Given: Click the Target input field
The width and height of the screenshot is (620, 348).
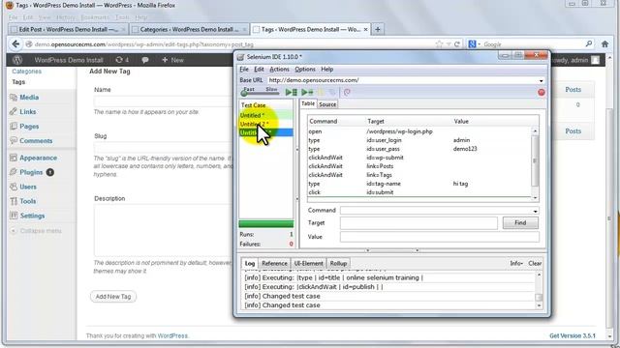Looking at the screenshot, I should (x=418, y=223).
